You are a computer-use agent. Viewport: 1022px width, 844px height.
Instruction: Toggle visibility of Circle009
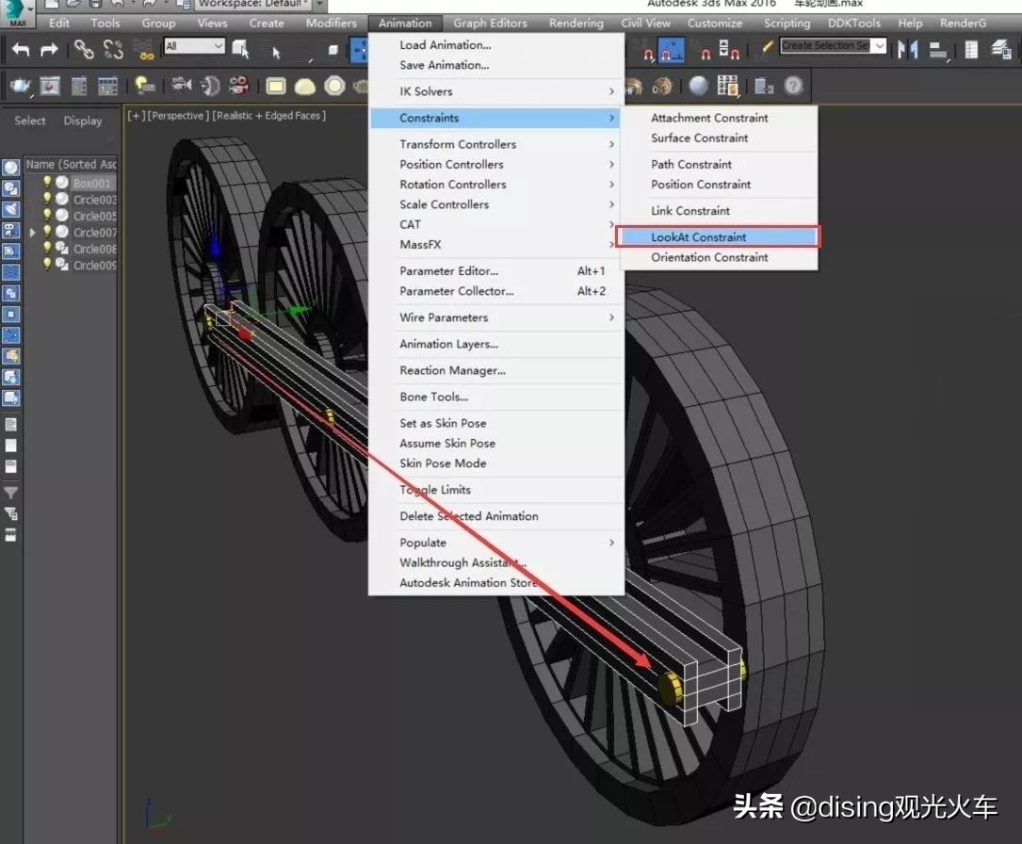[x=47, y=266]
